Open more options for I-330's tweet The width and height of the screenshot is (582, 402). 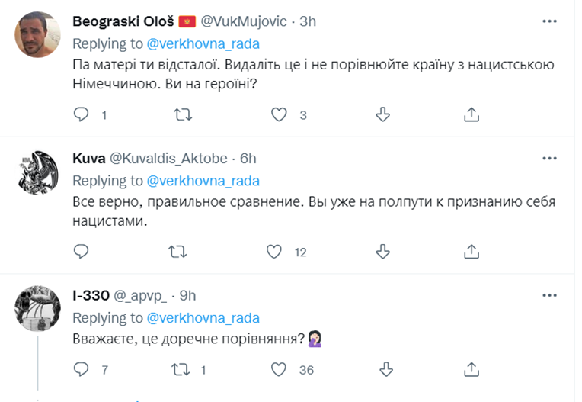click(549, 294)
